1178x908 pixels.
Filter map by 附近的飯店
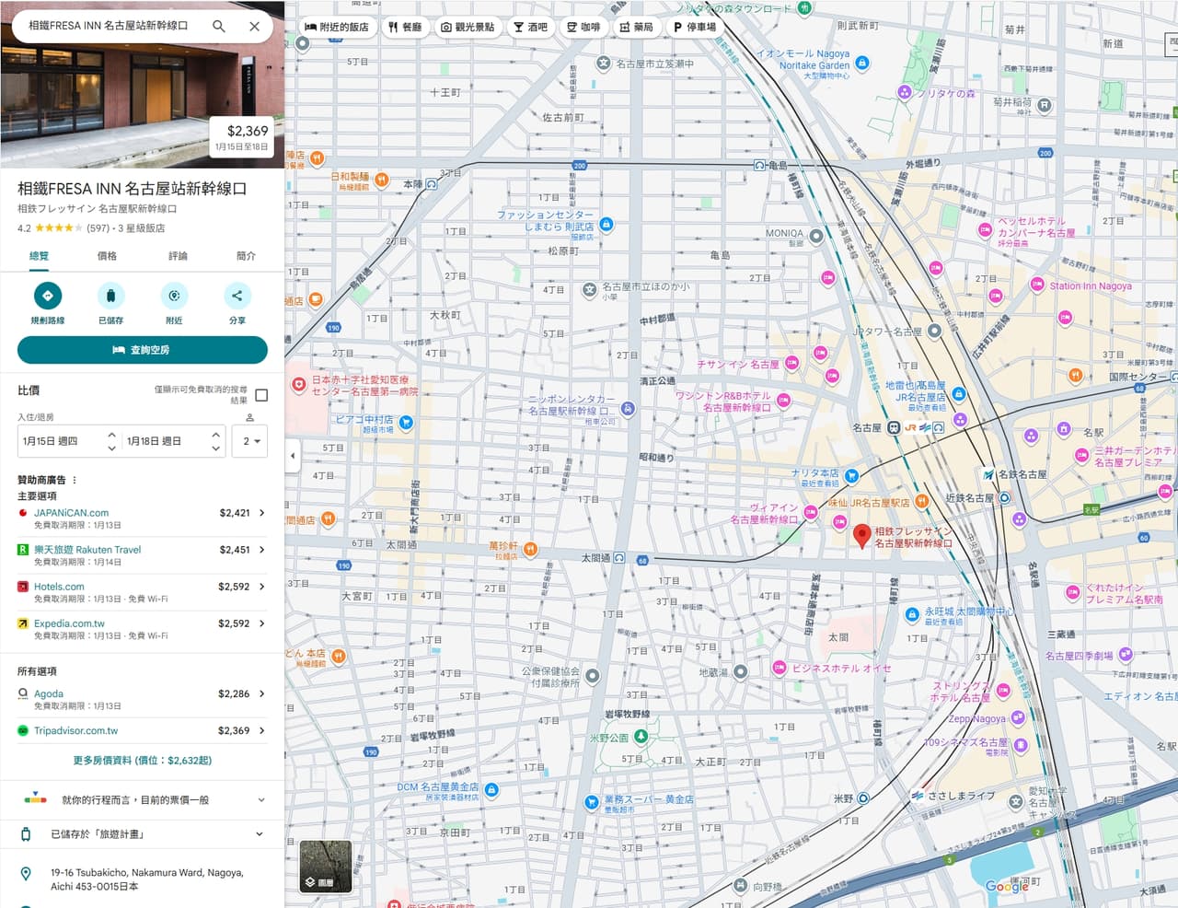tap(337, 28)
